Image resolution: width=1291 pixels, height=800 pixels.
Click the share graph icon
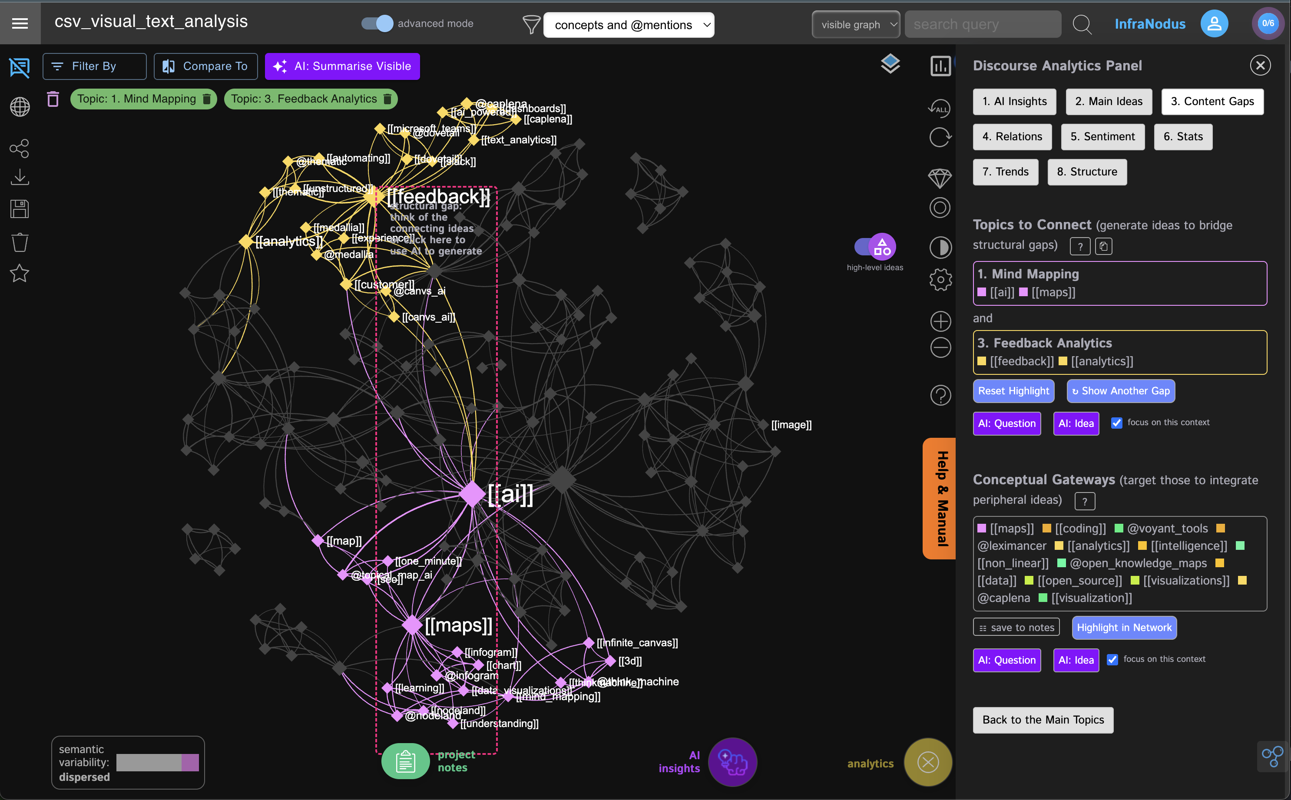point(20,148)
